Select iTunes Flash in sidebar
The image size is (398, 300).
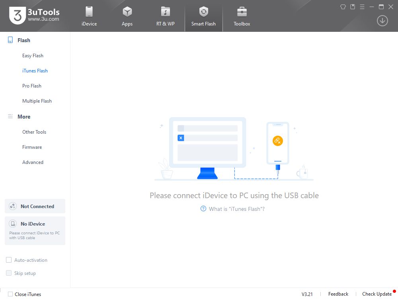[35, 71]
